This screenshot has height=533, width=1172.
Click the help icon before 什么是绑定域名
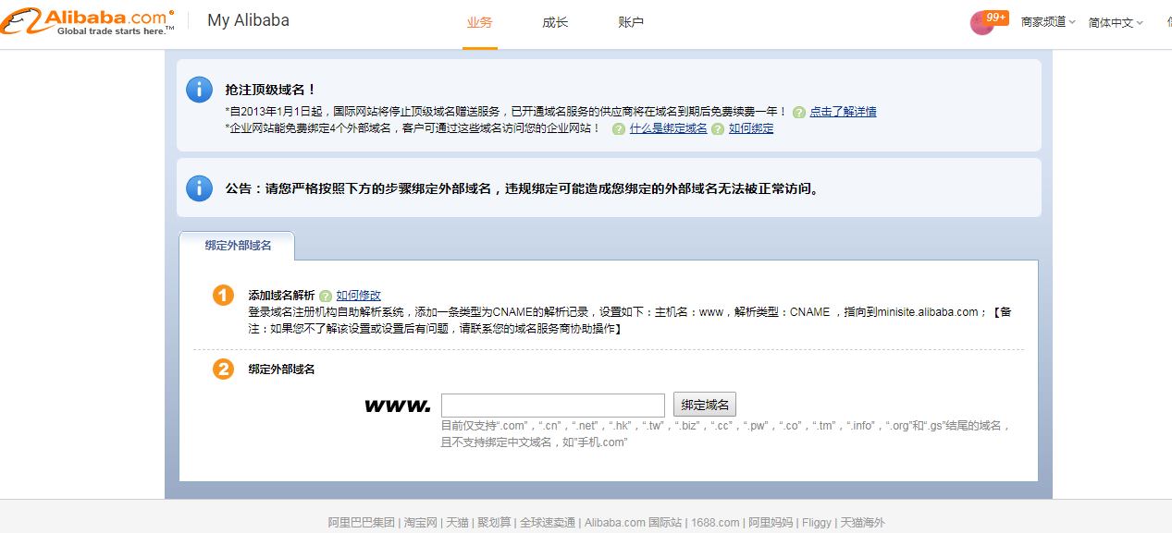(x=619, y=128)
